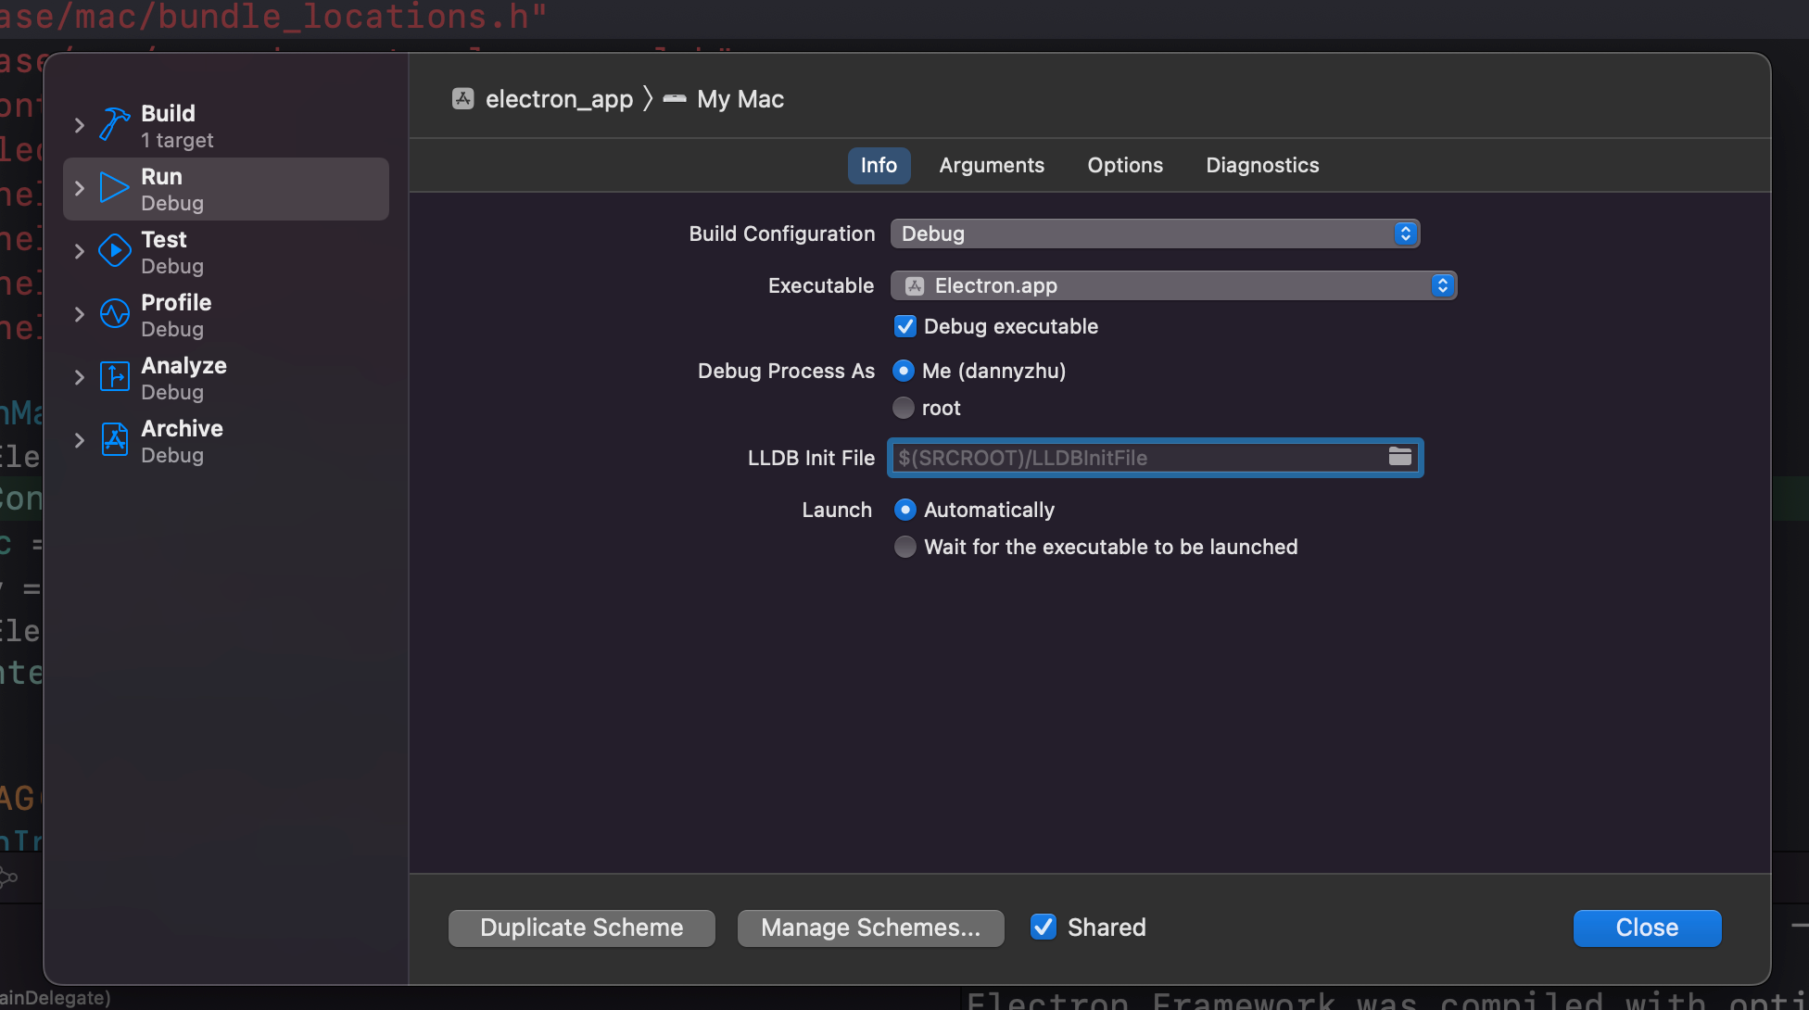Click the Test action diamond icon
Viewport: 1809px width, 1010px height.
[115, 250]
